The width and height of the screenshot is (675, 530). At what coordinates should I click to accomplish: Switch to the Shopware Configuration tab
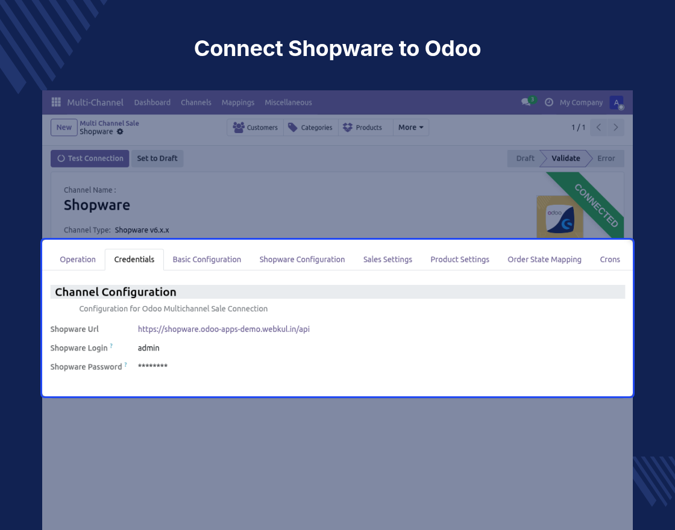(302, 260)
